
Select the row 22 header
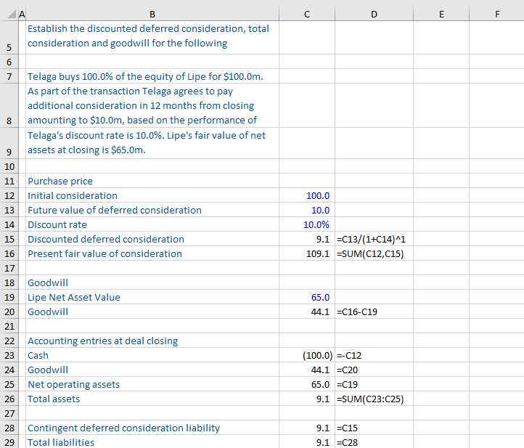(9, 341)
